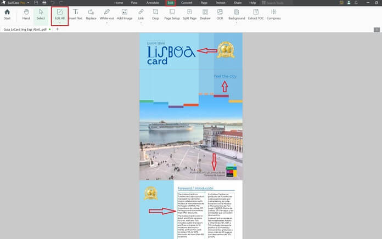Open the Replace text tool

pos(91,14)
